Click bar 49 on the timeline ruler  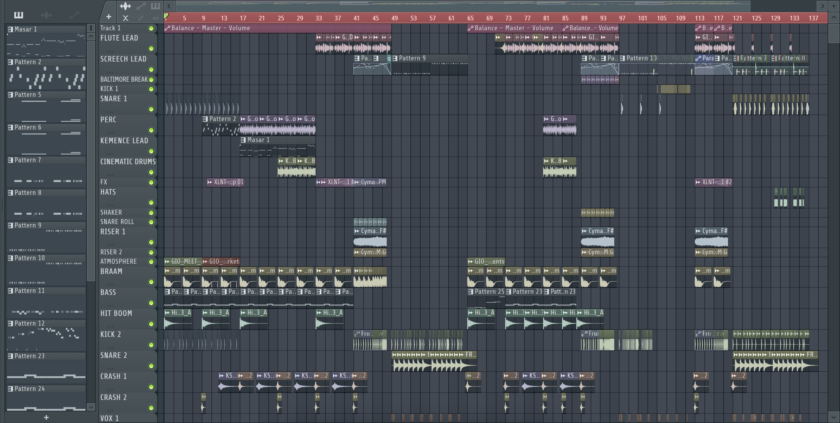coord(395,18)
